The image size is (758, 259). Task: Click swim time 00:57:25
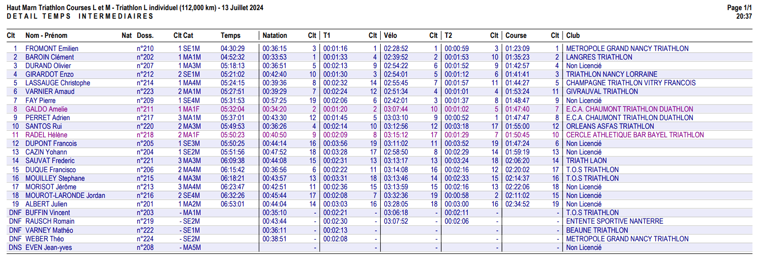(274, 100)
